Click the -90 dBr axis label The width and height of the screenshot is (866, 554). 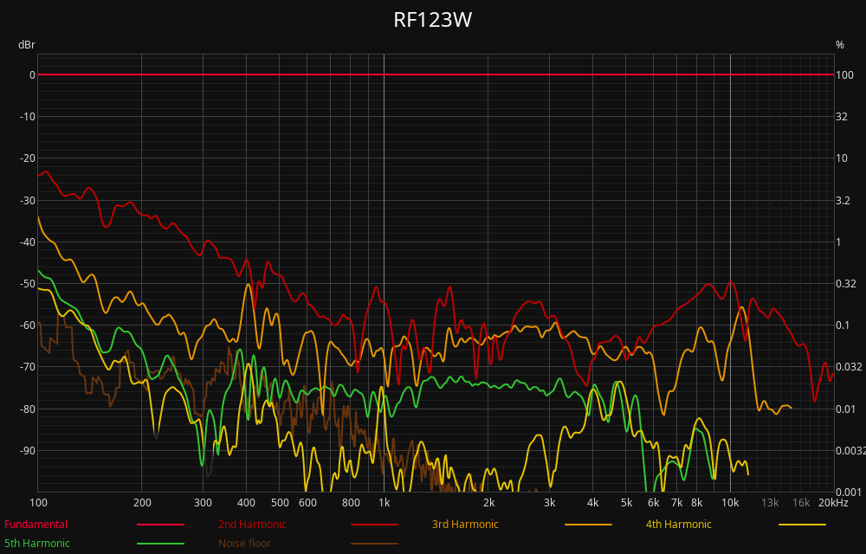click(26, 450)
